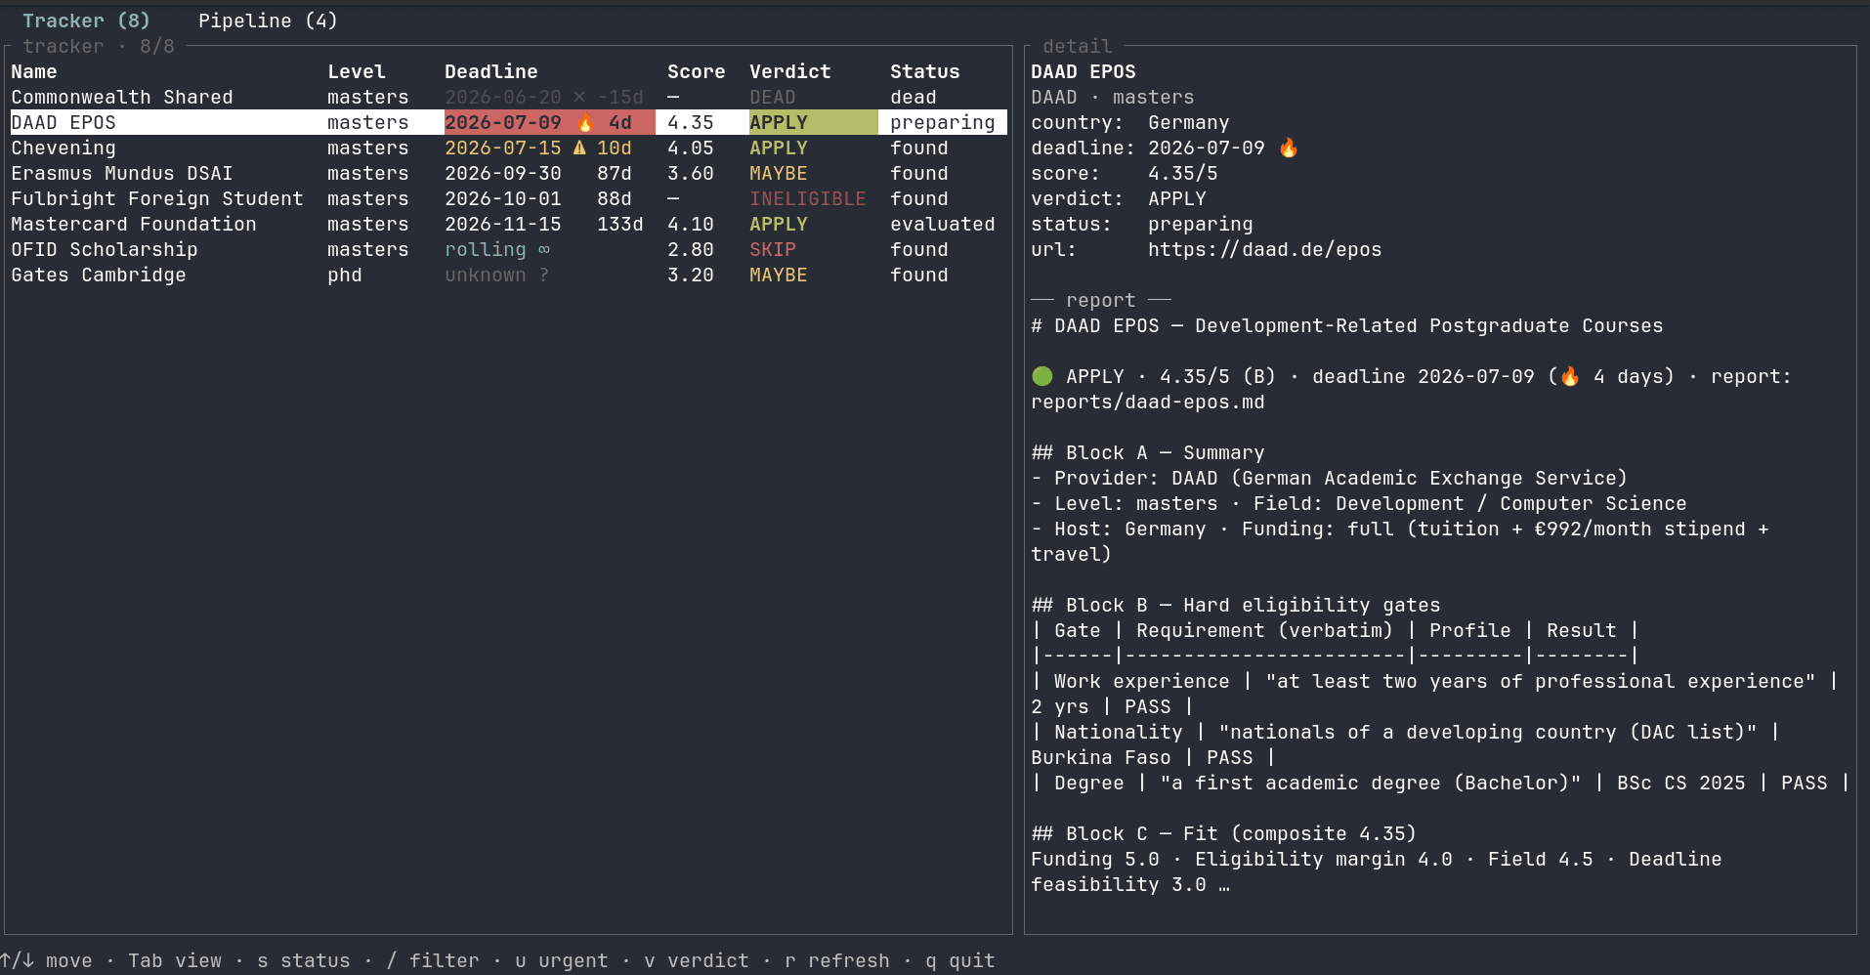Click the INELIGIBLE verdict on the Fulbright row

pyautogui.click(x=808, y=198)
